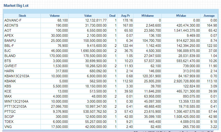Click the KBANK stock name

click(x=10, y=81)
